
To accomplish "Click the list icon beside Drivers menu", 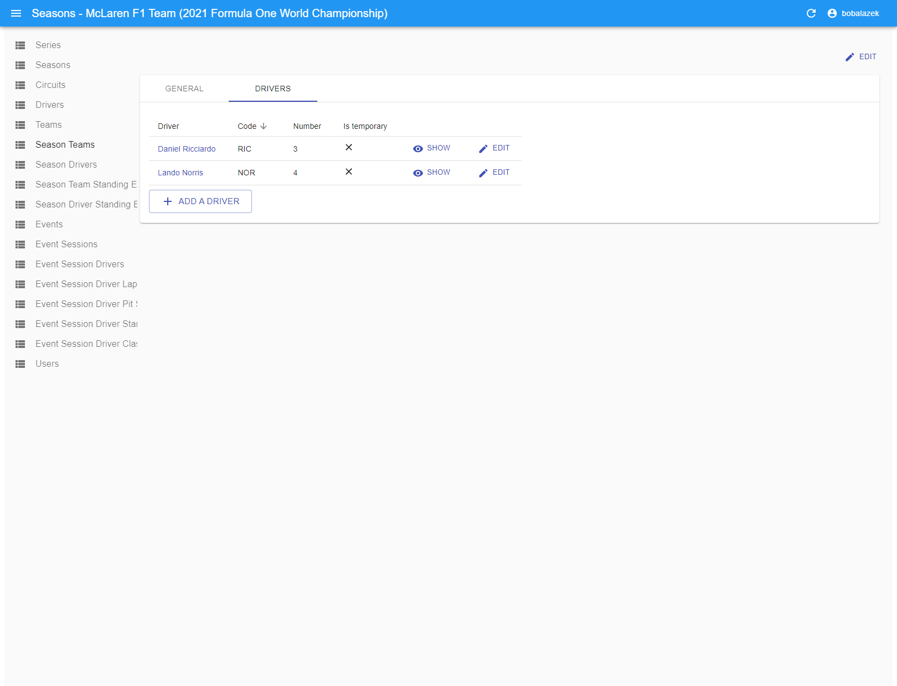I will 20,105.
